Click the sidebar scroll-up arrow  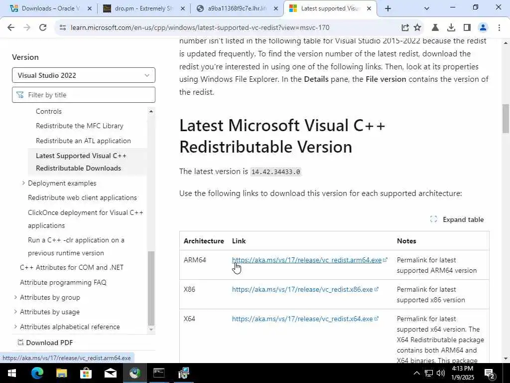(151, 111)
